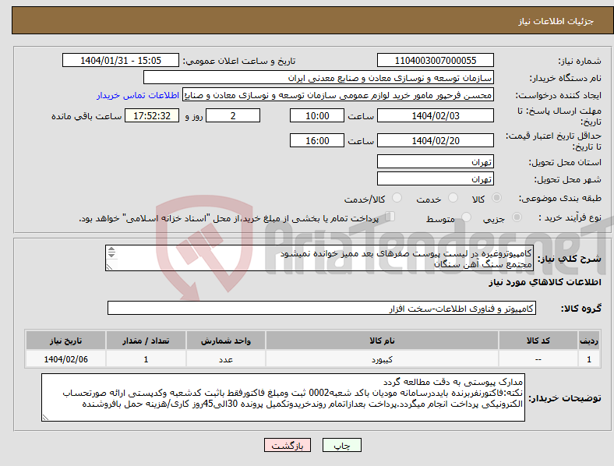
Task: Click the remaining time 17:52:32 field
Action: tap(152, 116)
